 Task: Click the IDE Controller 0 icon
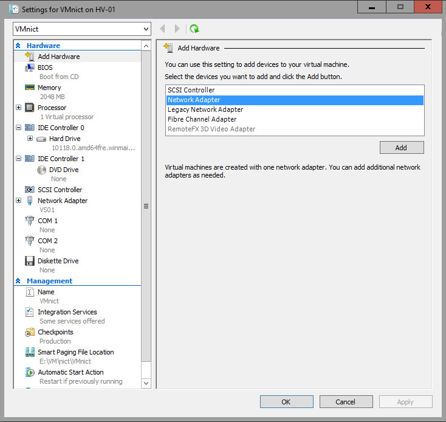30,128
